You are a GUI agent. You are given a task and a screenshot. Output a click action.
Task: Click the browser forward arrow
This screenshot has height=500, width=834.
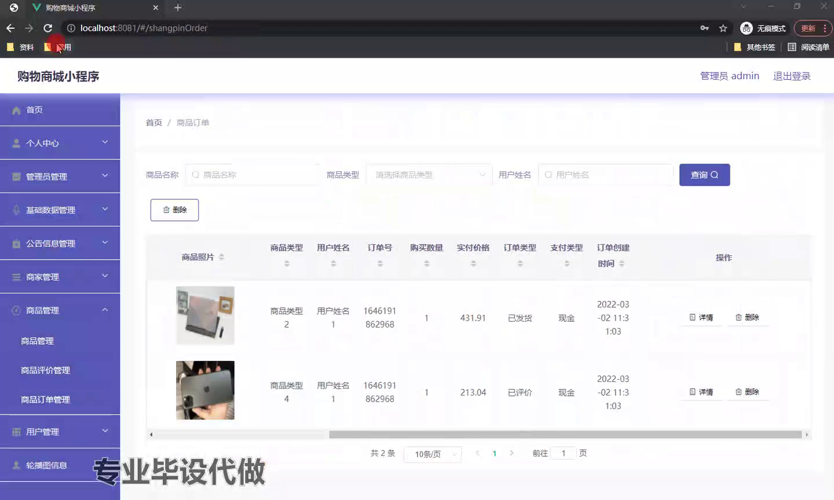pyautogui.click(x=29, y=28)
